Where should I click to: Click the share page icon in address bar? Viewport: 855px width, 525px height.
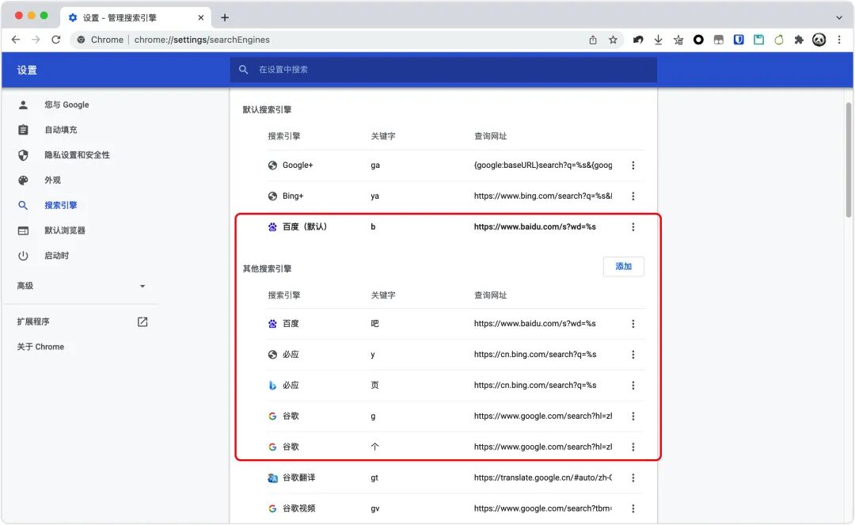coord(593,40)
